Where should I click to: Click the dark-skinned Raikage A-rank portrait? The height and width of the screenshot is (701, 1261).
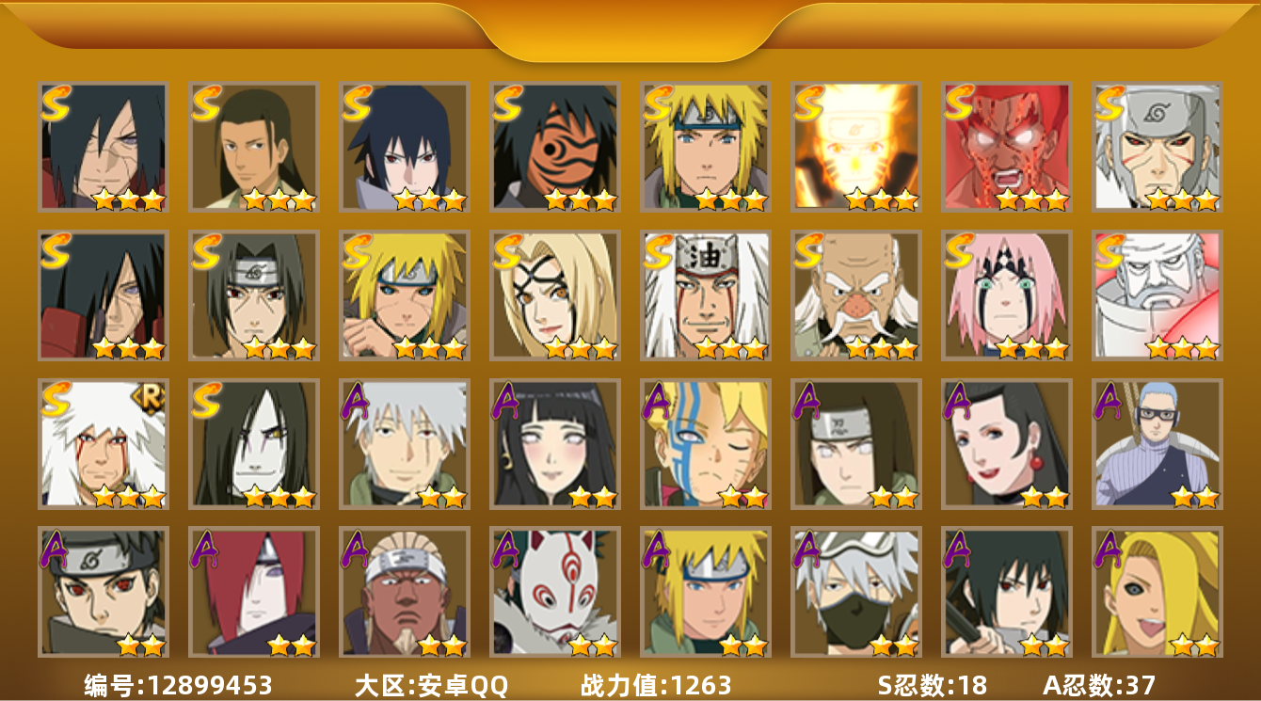[x=404, y=592]
